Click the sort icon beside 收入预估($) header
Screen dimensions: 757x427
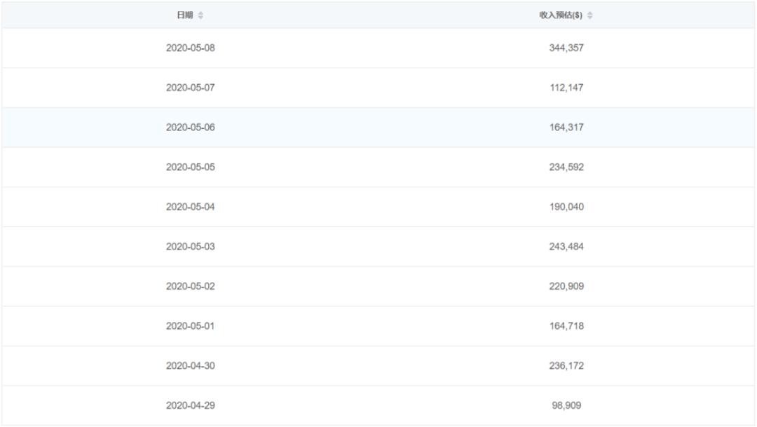coord(589,15)
